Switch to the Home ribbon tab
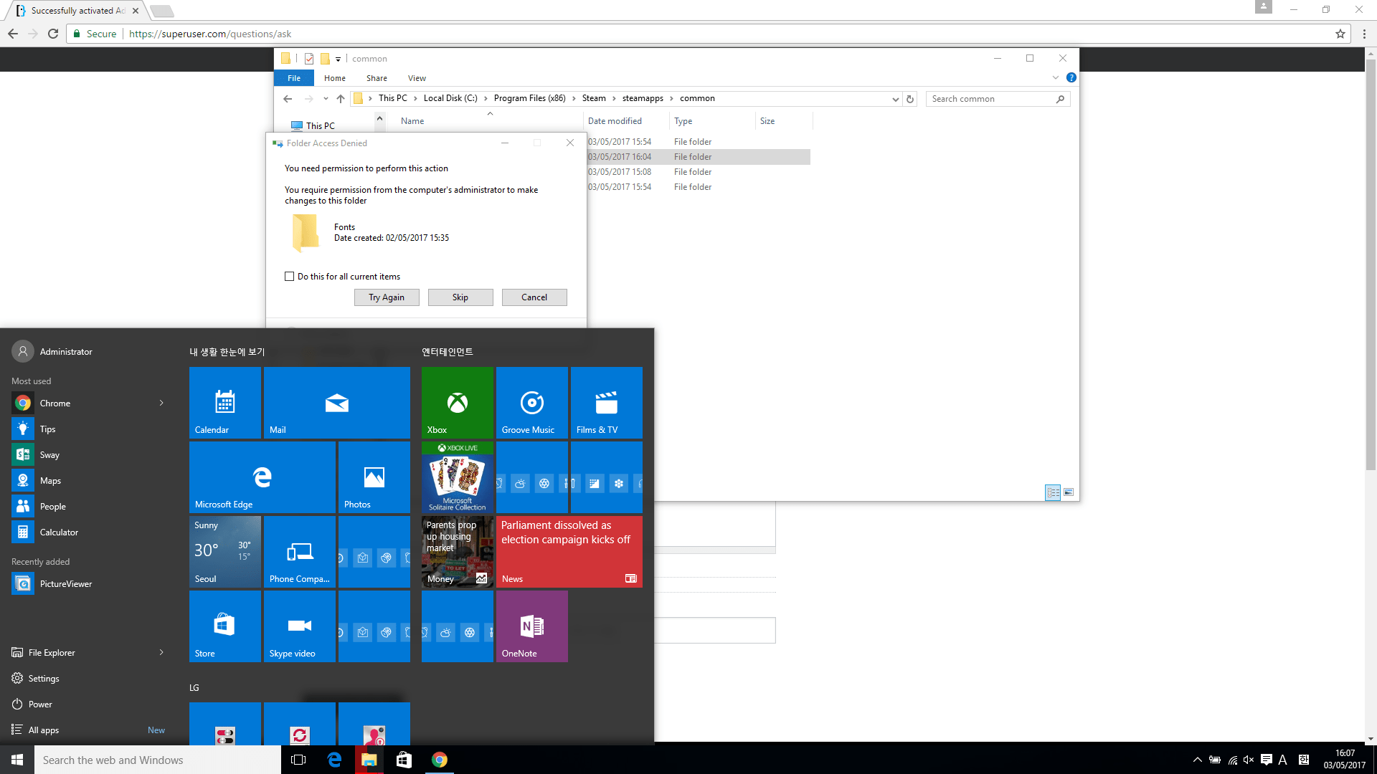The image size is (1377, 774). [335, 78]
